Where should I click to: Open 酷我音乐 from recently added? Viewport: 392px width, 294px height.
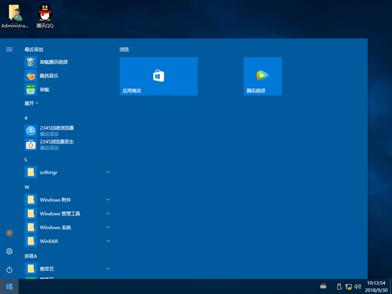49,76
